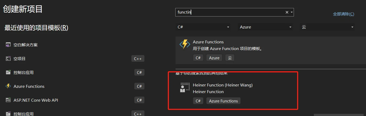366x116 pixels.
Task: Choose ASP.NET Core Web API from the recent templates
Action: click(x=36, y=100)
